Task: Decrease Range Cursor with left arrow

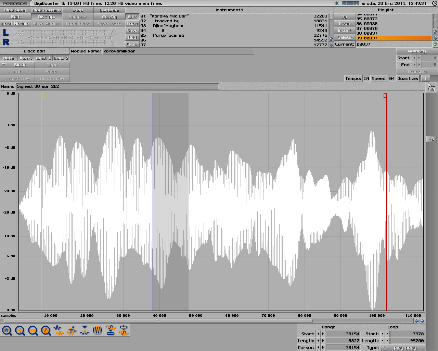Action: pyautogui.click(x=318, y=348)
